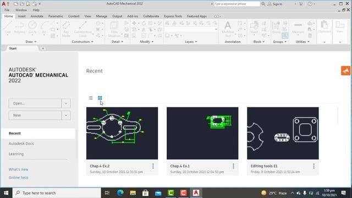Select Learning in sidebar
This screenshot has width=352, height=198.
tap(16, 154)
